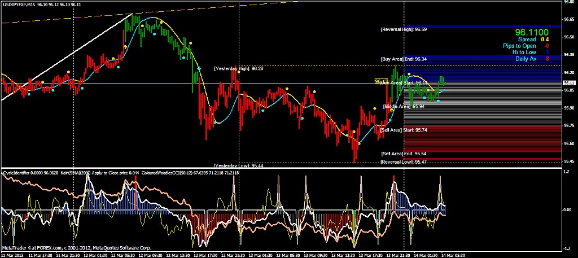578x258 pixels.
Task: Click the 12 Mar 17:30 time axis label
Action: coord(204,255)
